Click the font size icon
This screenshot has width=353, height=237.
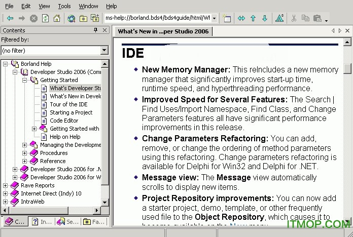click(279, 18)
